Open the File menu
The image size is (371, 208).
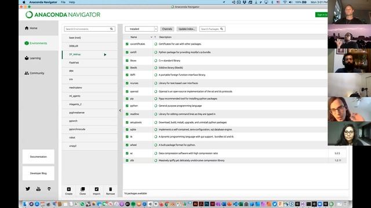[x=63, y=2]
